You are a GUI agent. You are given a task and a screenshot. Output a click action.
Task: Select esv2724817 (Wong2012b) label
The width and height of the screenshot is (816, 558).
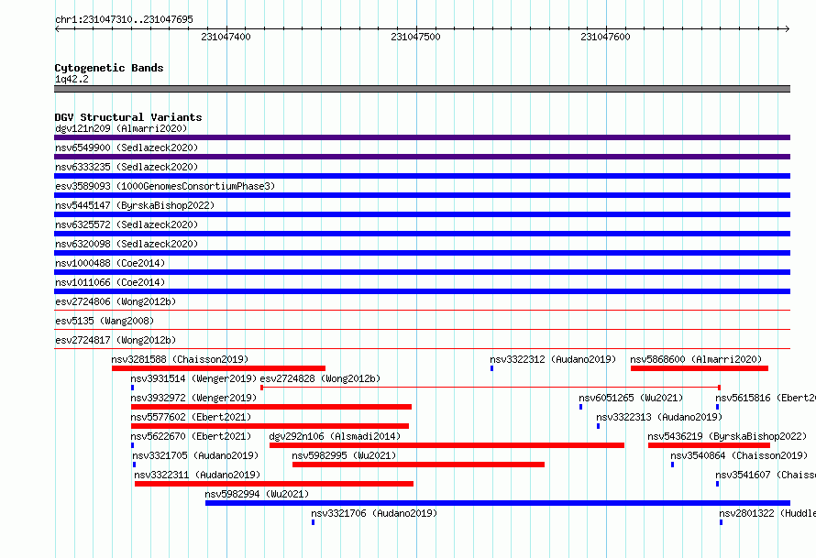(x=116, y=340)
